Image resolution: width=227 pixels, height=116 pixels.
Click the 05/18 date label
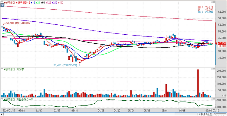point(147,111)
